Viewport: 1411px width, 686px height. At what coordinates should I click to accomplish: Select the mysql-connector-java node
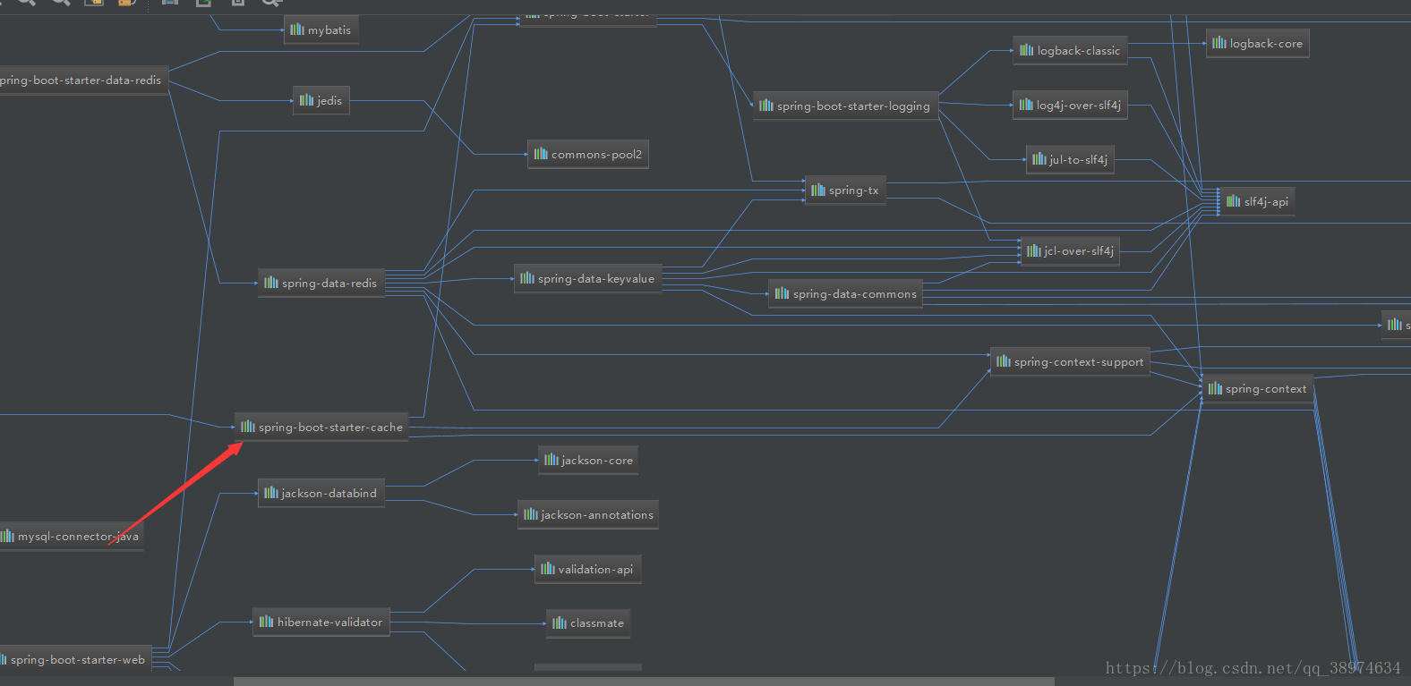(71, 536)
